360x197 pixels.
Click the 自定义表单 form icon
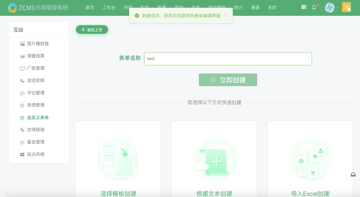pos(22,118)
